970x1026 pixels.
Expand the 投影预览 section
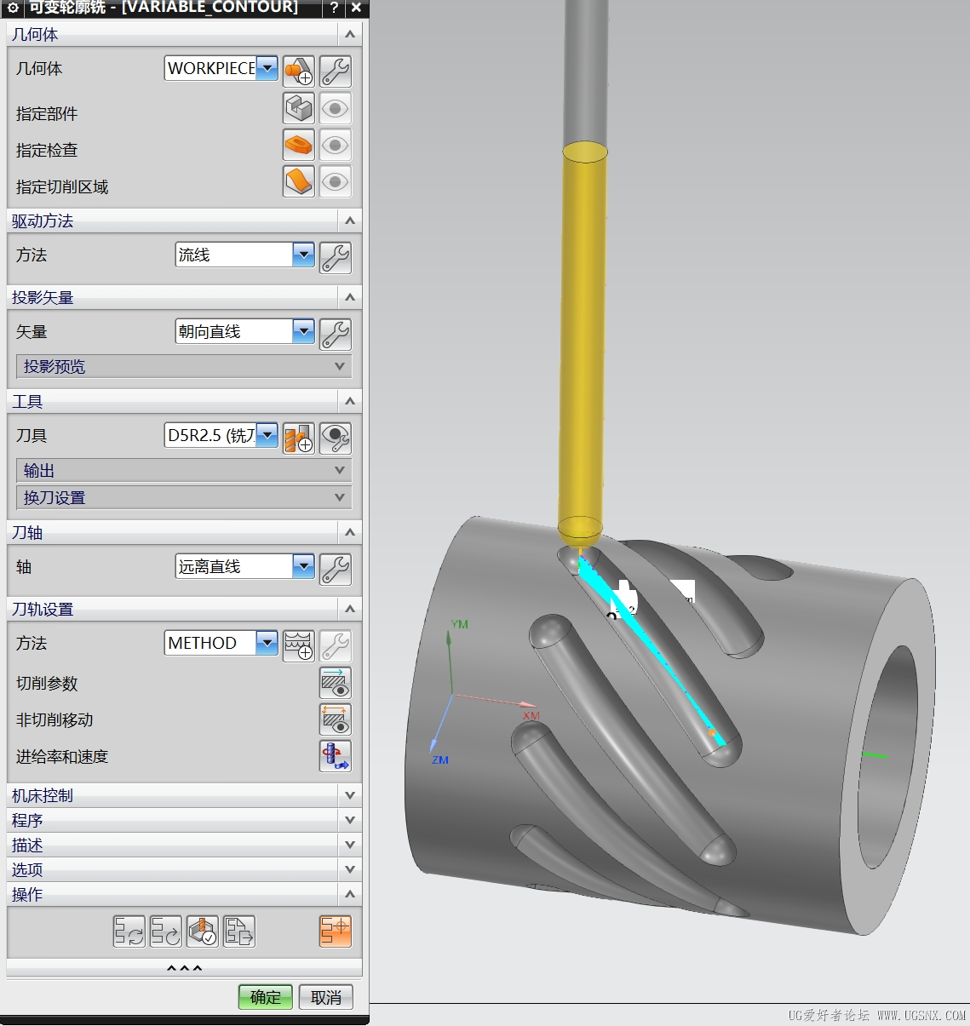pyautogui.click(x=184, y=367)
